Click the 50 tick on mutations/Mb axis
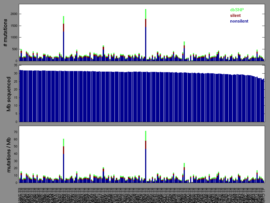Screen dimensions: 270x203 (x=15, y=147)
